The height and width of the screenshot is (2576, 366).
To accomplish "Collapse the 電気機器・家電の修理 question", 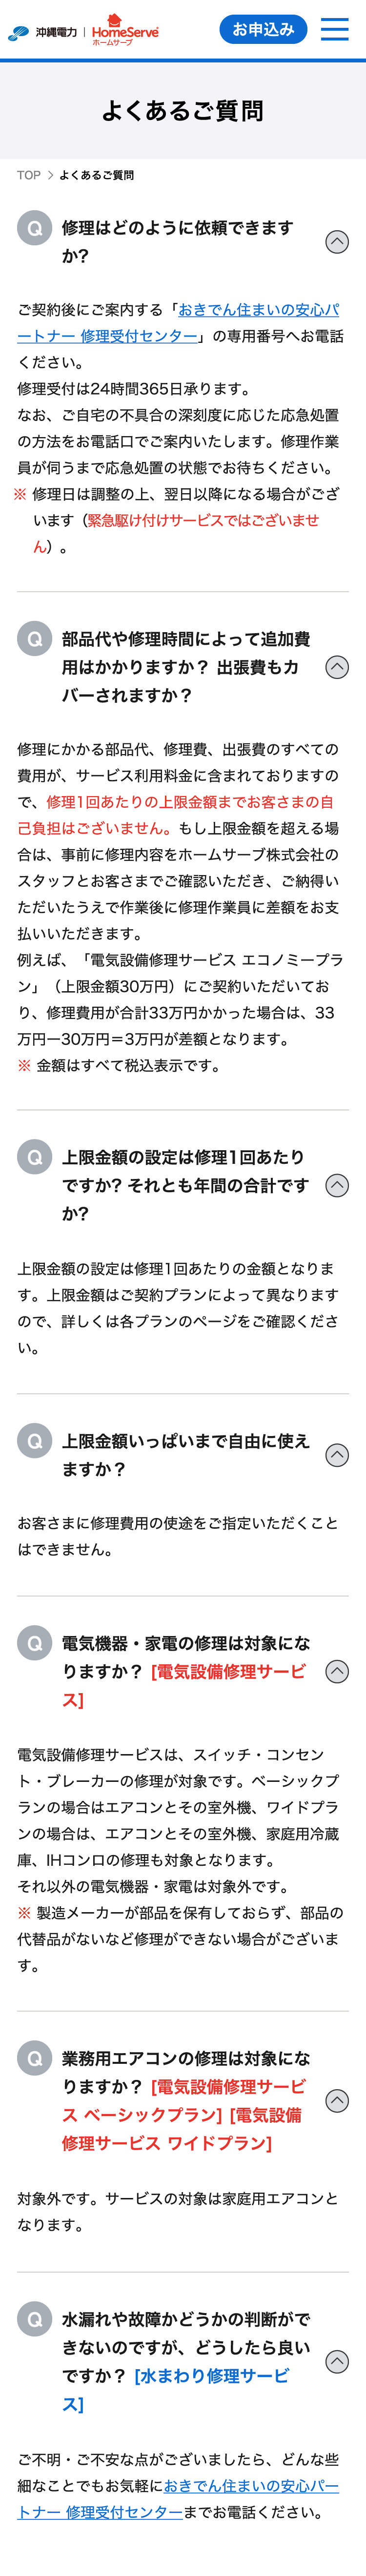I will click(337, 1671).
